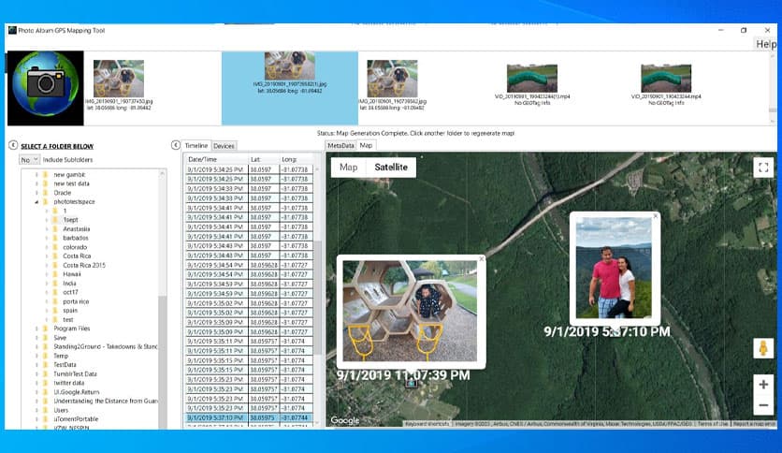Expand the Anastasia folder node

click(x=47, y=229)
